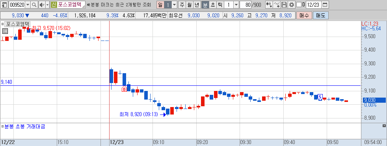387x146 pixels.
Task: Select 일 daily chart period
Action: [160, 4]
